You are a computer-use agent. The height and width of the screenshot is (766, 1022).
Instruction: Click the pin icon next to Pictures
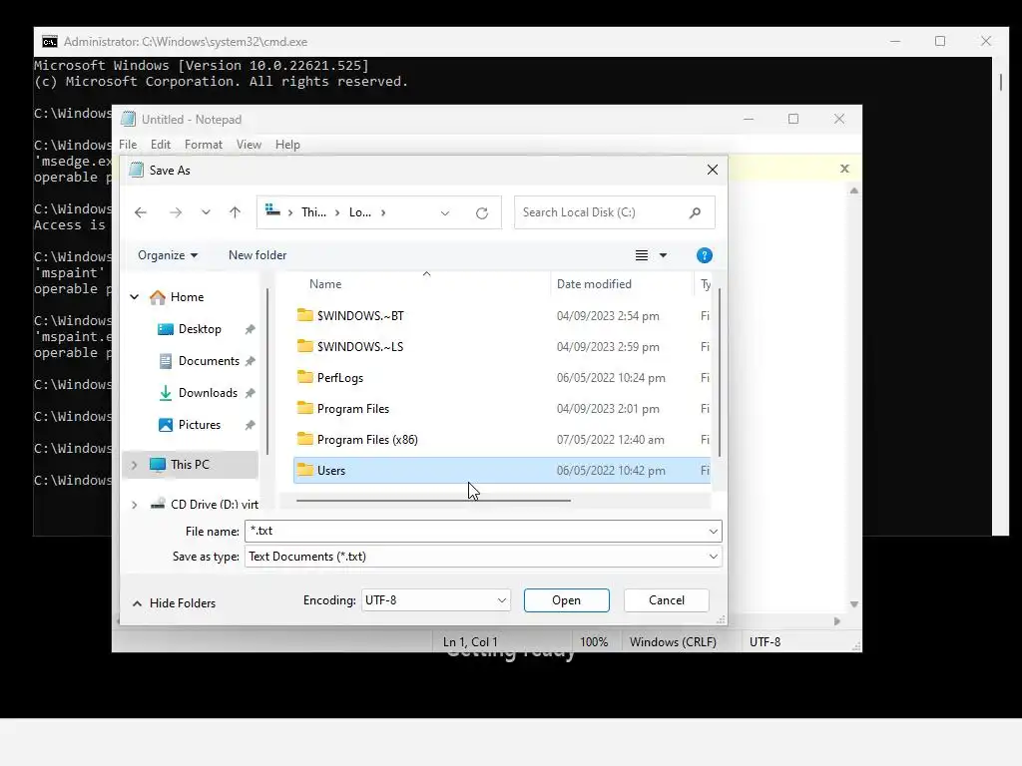pyautogui.click(x=250, y=425)
